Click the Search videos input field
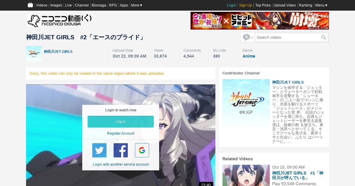Viewport: 355px width, 186px height. click(287, 37)
